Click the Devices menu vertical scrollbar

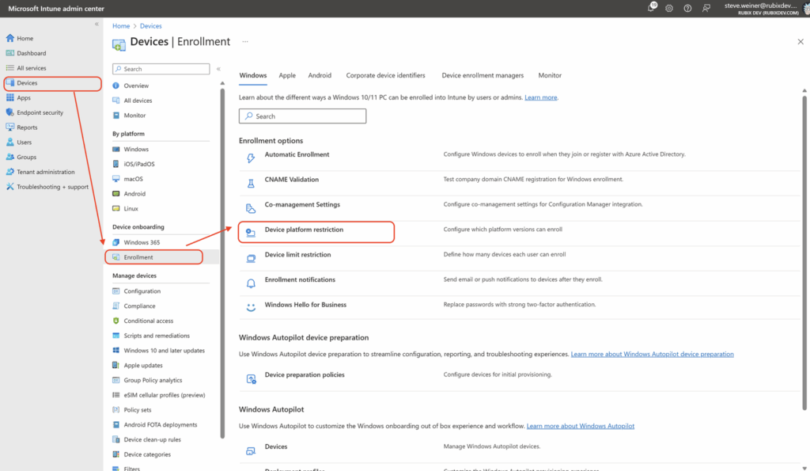point(222,264)
